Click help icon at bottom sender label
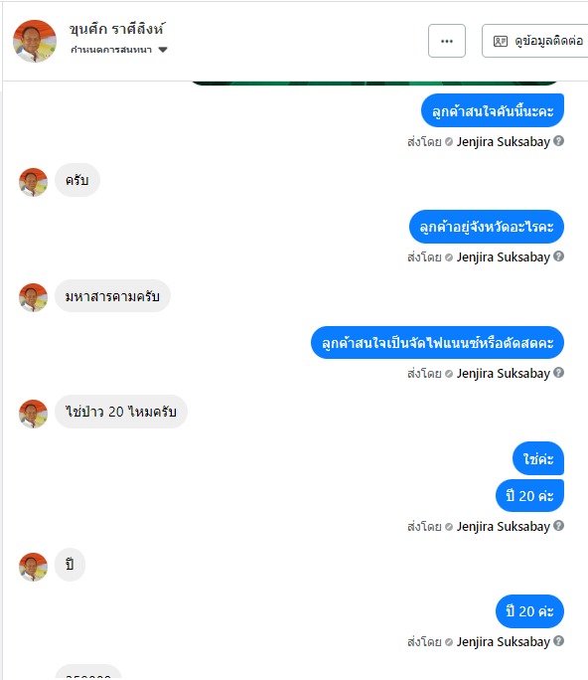 [x=559, y=641]
